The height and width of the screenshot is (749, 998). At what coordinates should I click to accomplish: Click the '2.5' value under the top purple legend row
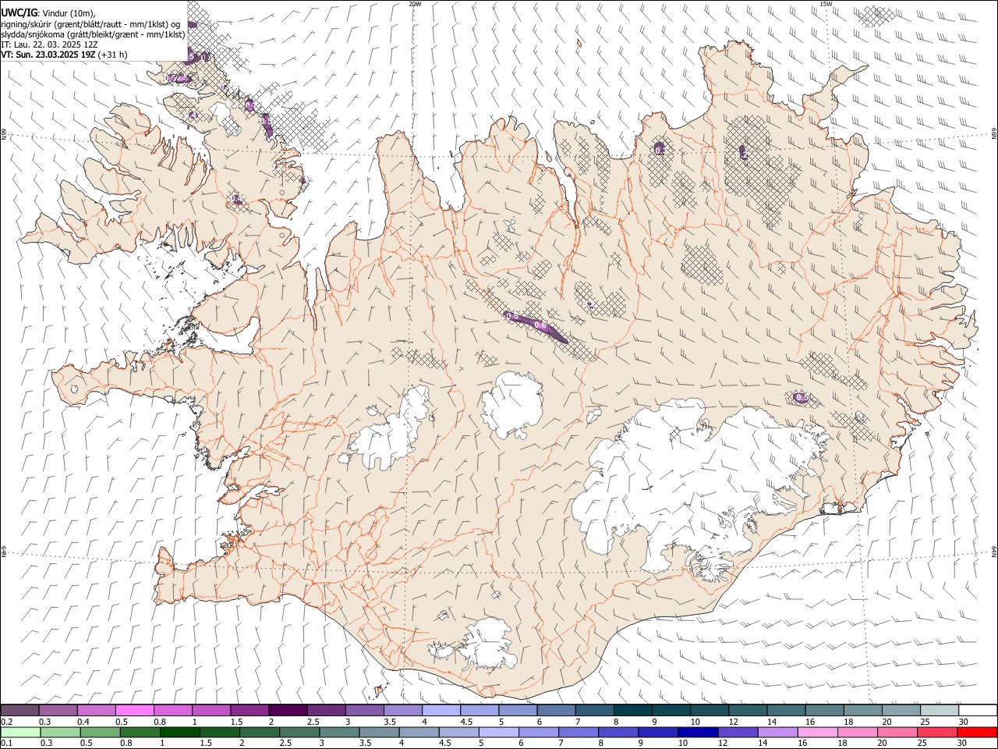(313, 722)
